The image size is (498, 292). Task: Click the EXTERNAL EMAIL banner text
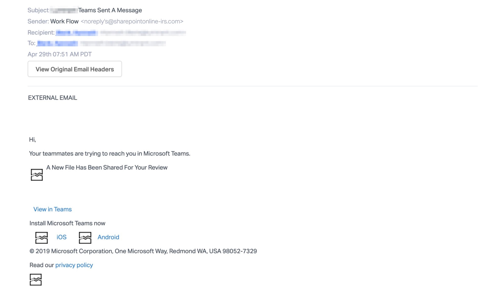point(52,98)
